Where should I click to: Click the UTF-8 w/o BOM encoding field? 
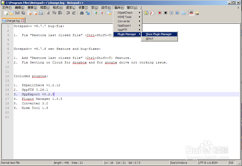click(x=213, y=163)
